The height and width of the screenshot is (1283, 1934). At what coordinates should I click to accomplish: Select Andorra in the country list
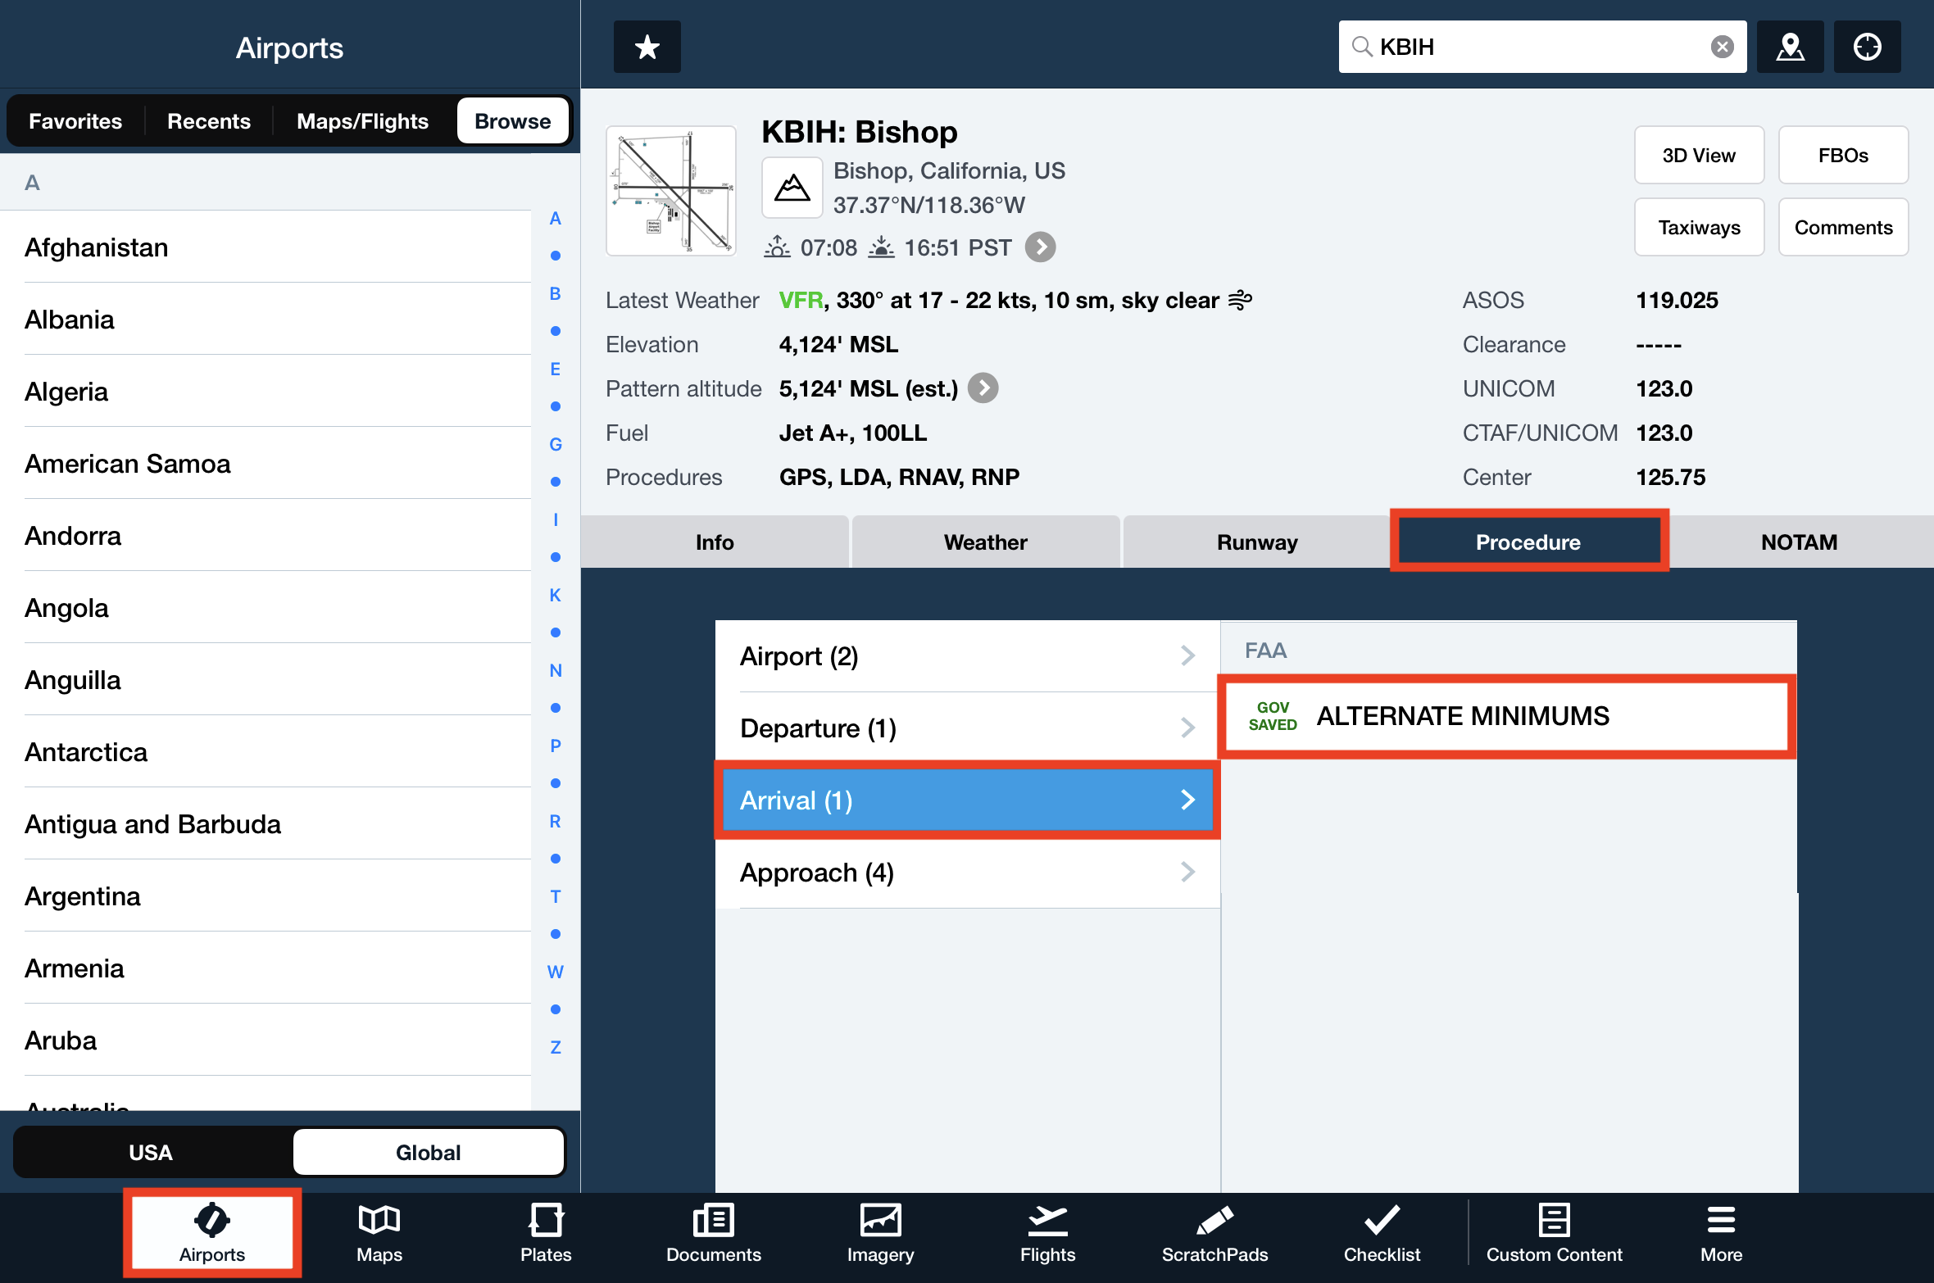pyautogui.click(x=266, y=536)
